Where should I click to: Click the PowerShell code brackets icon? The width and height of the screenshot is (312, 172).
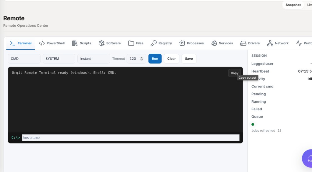(x=42, y=43)
